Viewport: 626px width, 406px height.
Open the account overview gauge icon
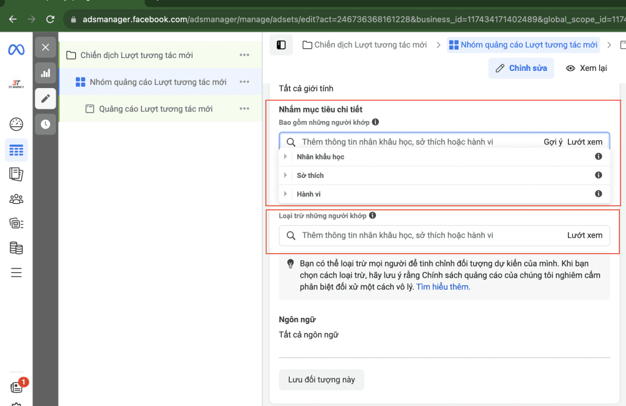[17, 124]
